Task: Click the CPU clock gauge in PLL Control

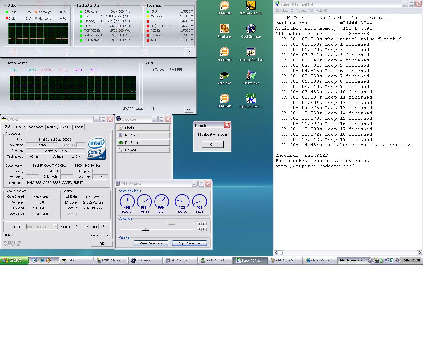Action: coord(127,201)
